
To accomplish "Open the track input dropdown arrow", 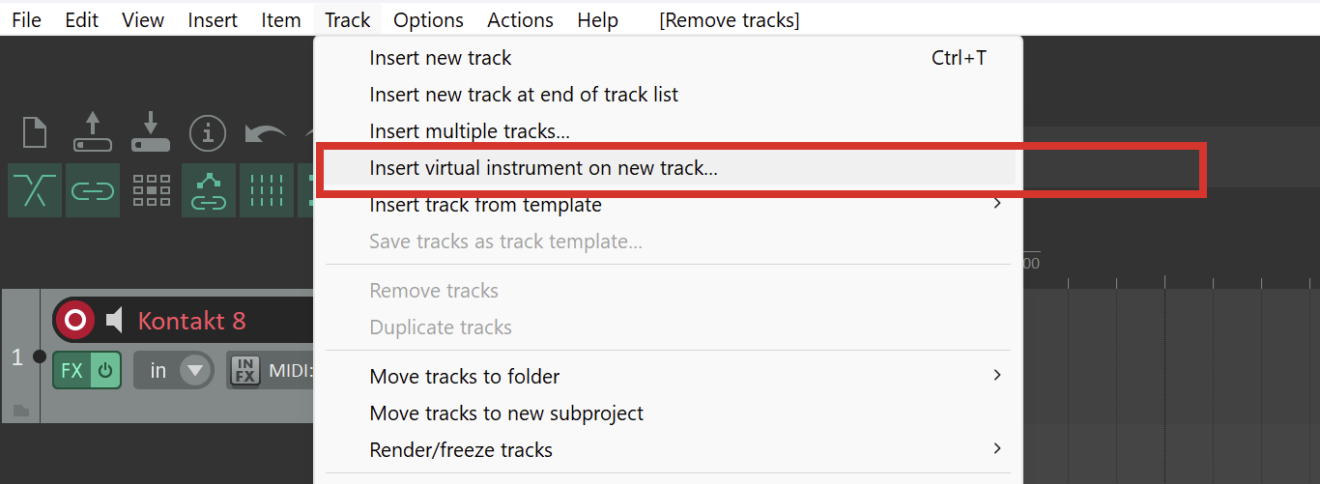I will tap(196, 370).
